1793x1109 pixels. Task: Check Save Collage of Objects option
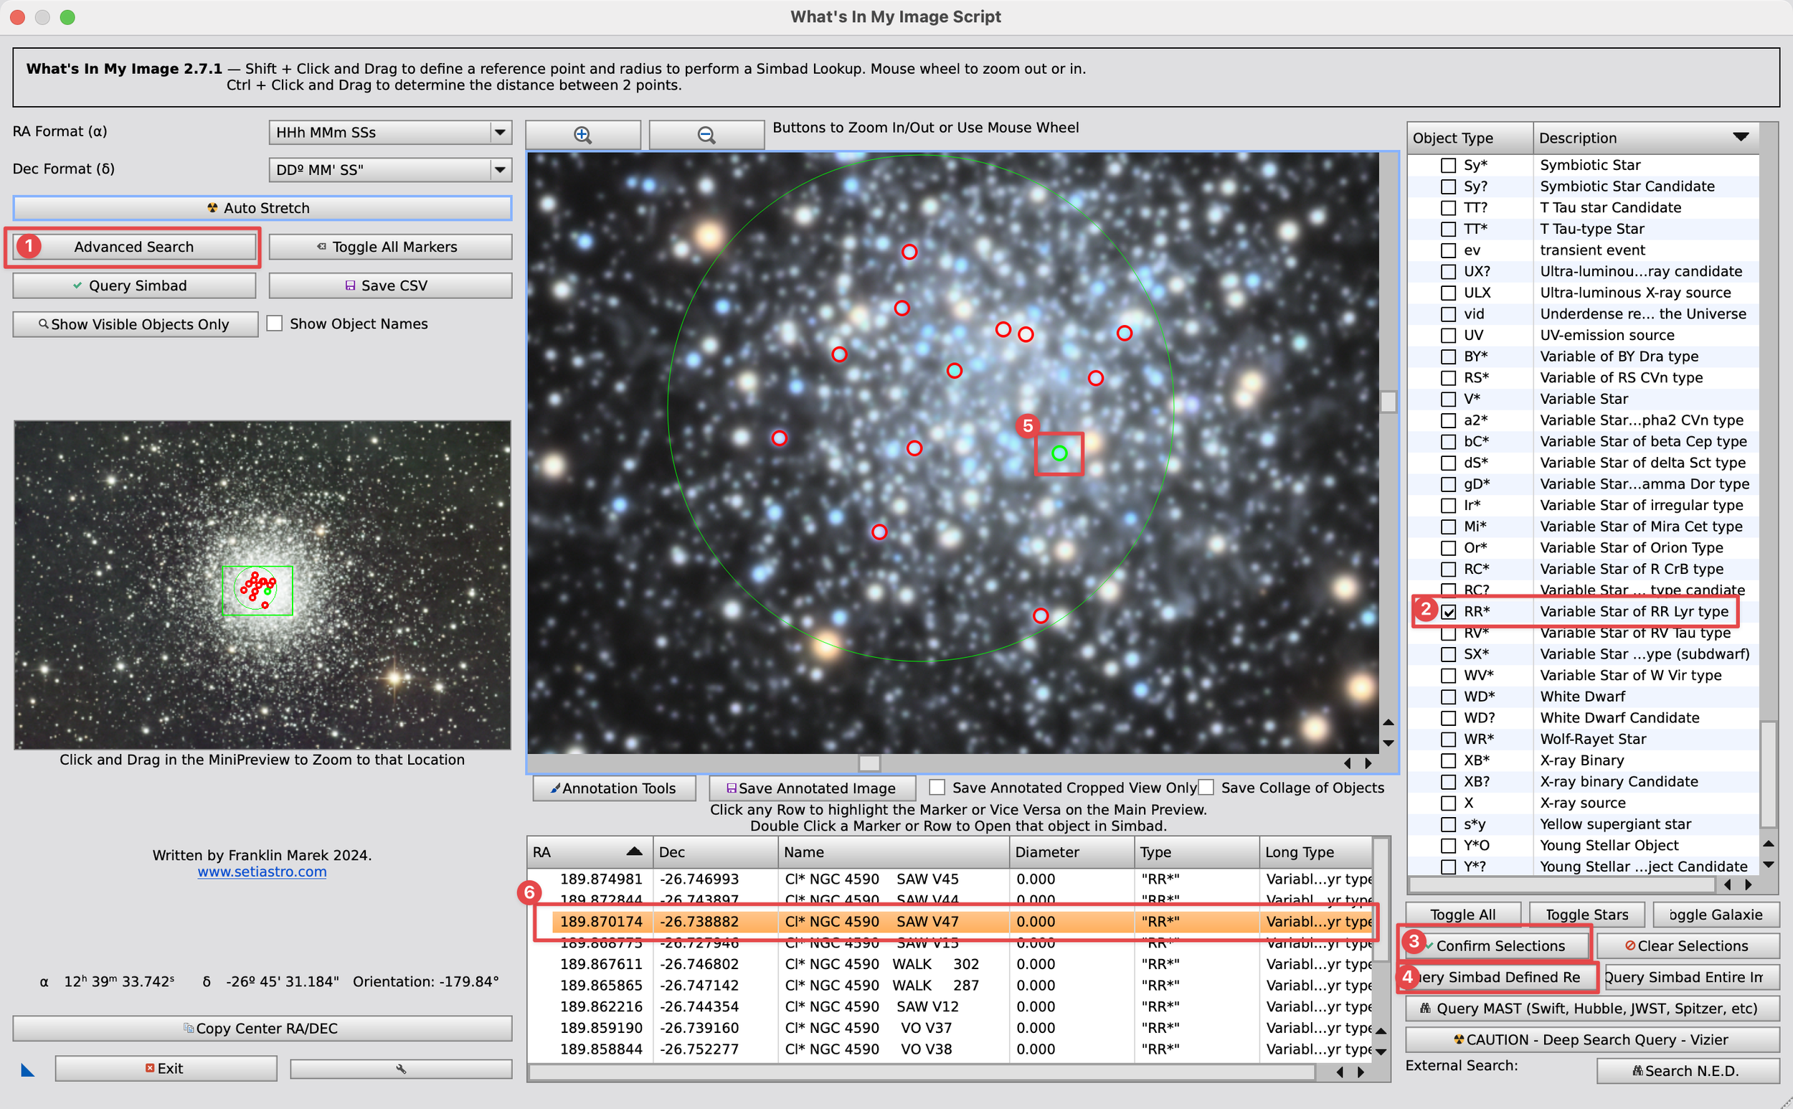(x=1206, y=788)
